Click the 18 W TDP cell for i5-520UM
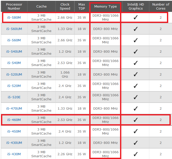Viewport: 172px width, 159px height. pyautogui.click(x=82, y=75)
